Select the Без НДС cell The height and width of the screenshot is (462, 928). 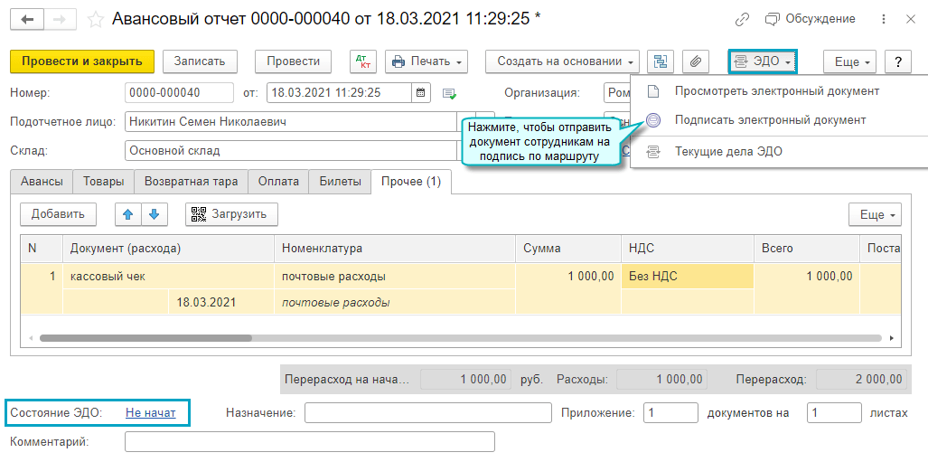pyautogui.click(x=687, y=276)
